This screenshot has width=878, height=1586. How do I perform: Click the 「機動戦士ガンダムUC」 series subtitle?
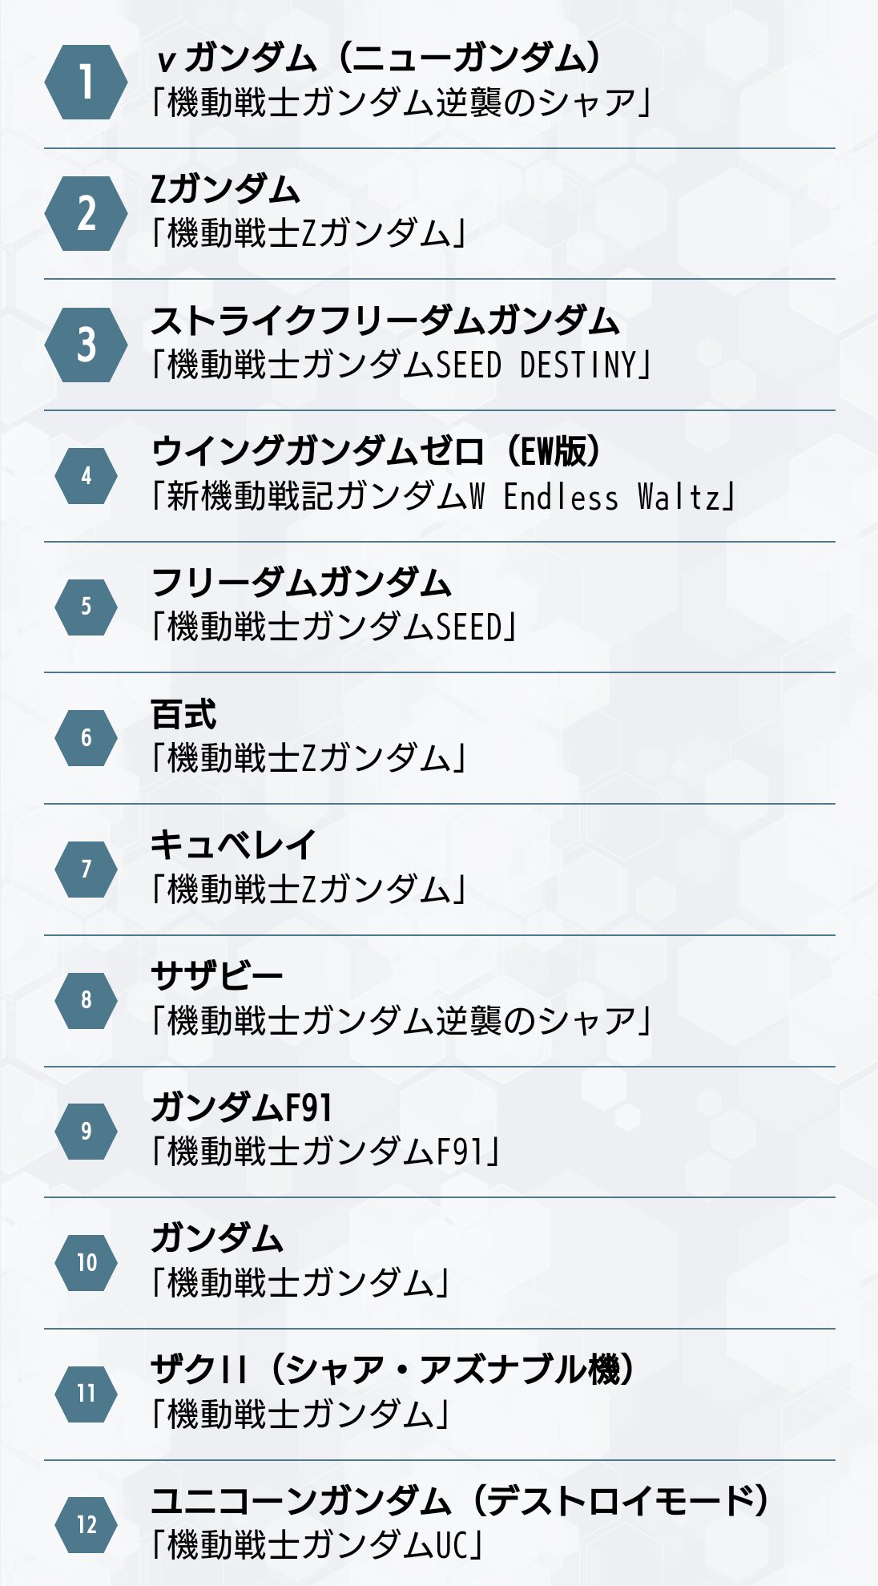tap(318, 1544)
